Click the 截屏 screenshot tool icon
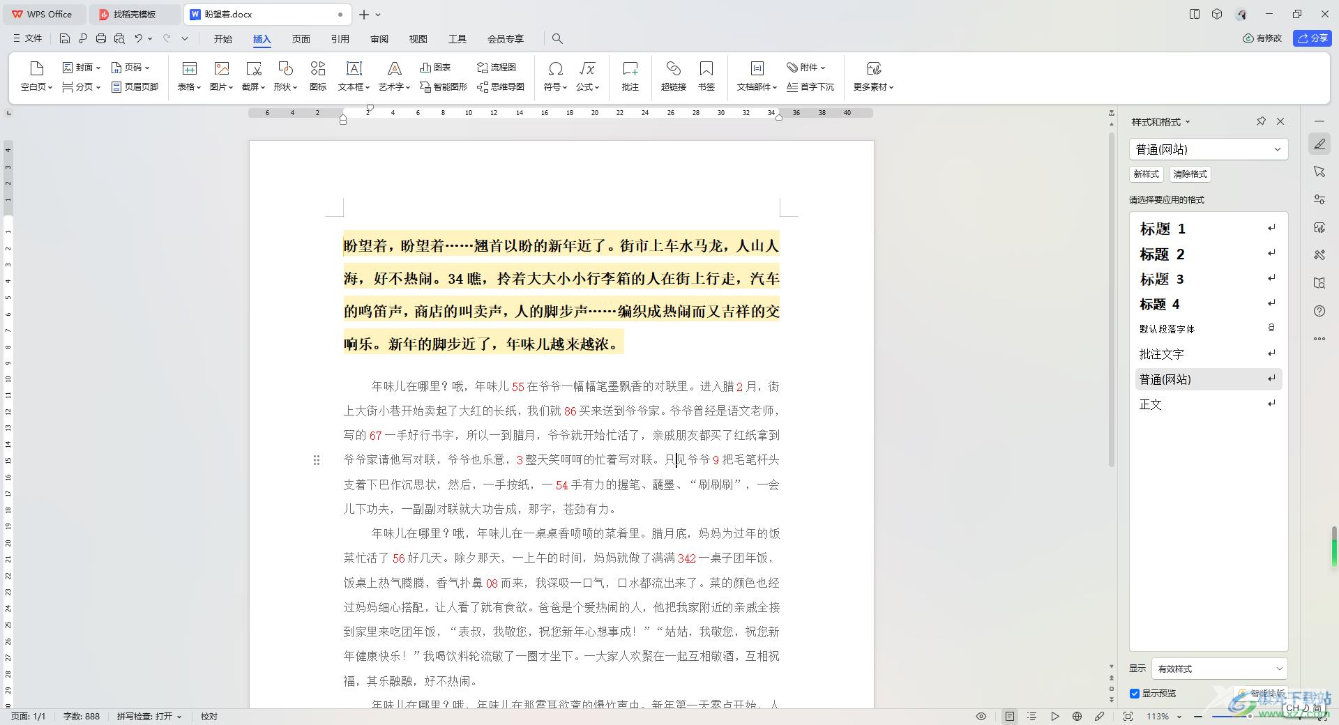The height and width of the screenshot is (725, 1339). coord(254,68)
